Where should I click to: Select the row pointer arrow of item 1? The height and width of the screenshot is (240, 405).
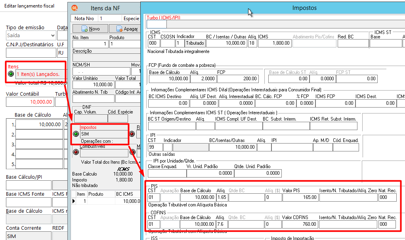[74, 201]
